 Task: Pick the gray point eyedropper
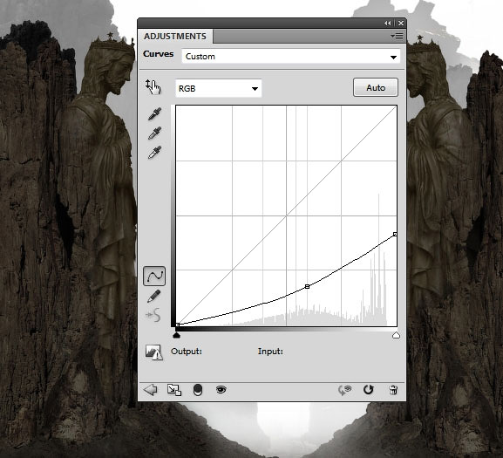154,133
